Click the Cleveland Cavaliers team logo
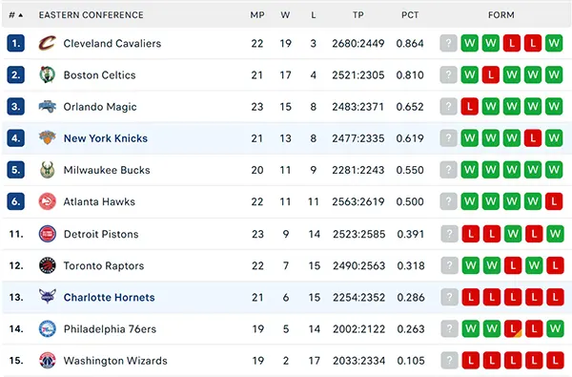 [x=48, y=44]
